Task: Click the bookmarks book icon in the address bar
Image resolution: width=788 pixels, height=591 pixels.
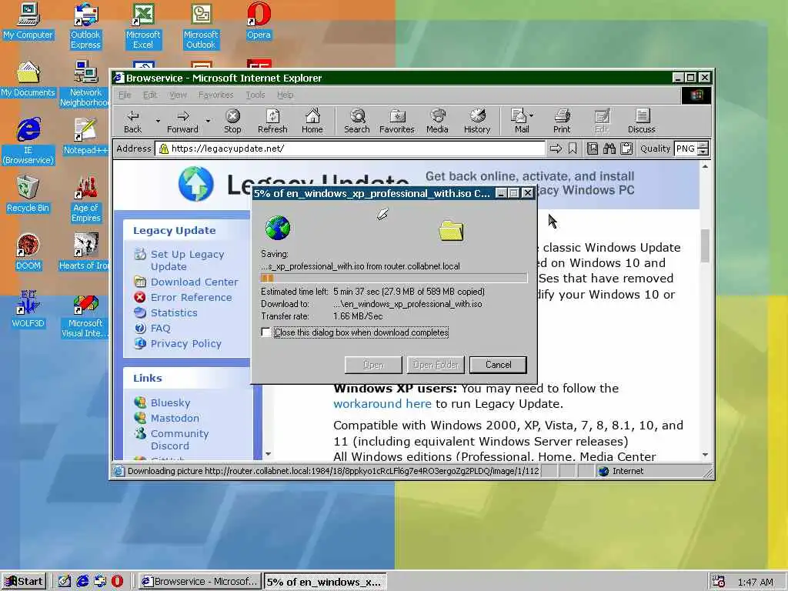Action: click(593, 149)
